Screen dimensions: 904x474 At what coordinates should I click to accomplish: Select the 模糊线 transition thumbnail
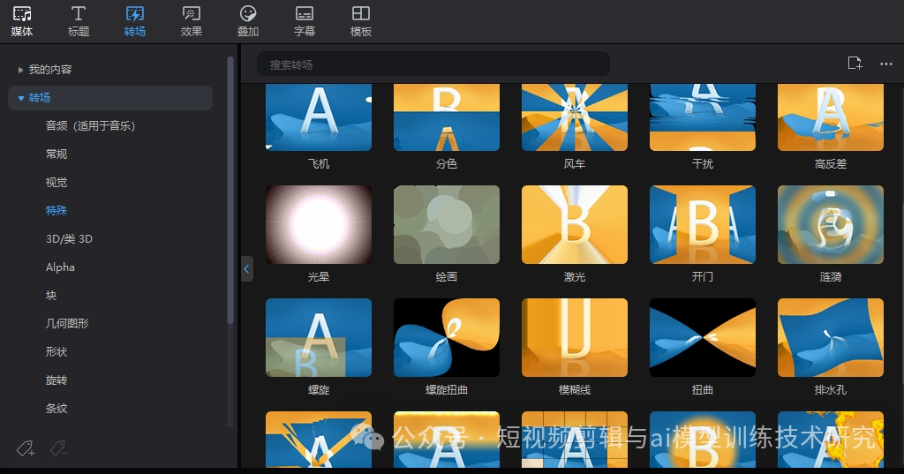[x=574, y=337]
